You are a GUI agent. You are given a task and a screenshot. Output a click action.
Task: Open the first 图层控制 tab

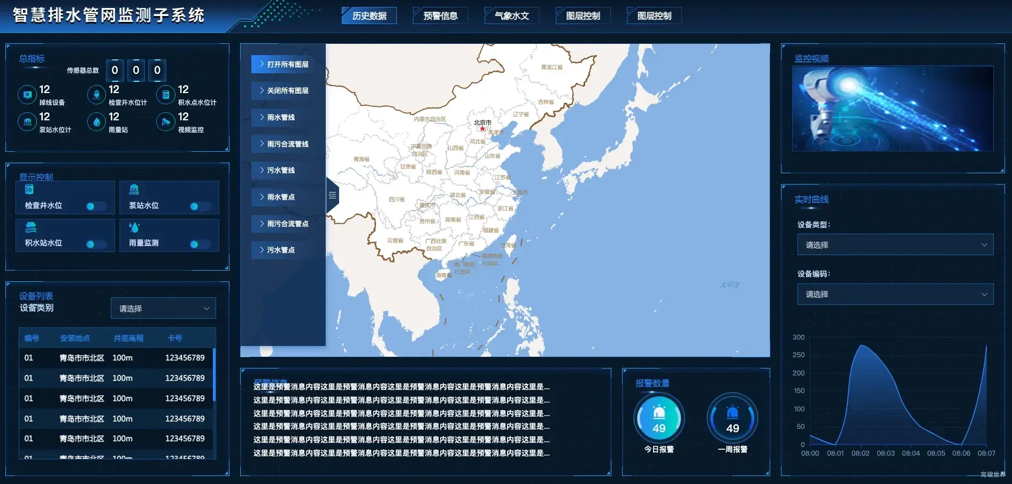pos(583,16)
